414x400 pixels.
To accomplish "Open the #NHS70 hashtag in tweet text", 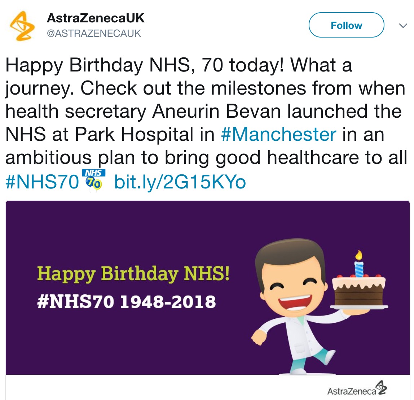I will tap(42, 182).
